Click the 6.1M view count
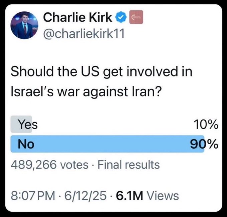The width and height of the screenshot is (227, 217). (130, 196)
